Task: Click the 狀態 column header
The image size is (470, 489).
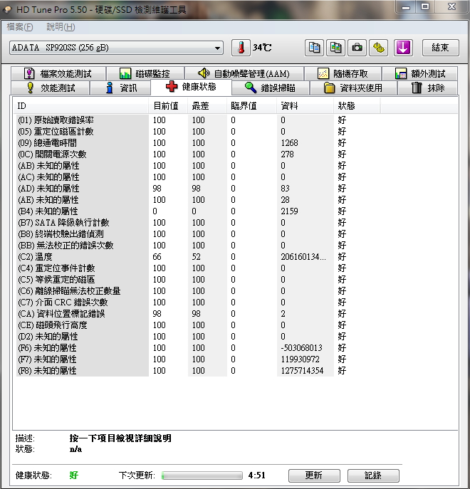Action: pyautogui.click(x=357, y=106)
